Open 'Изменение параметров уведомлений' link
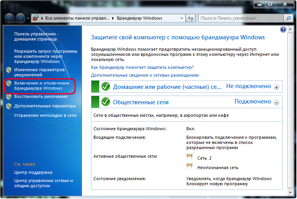The height and width of the screenshot is (199, 297). (x=39, y=72)
